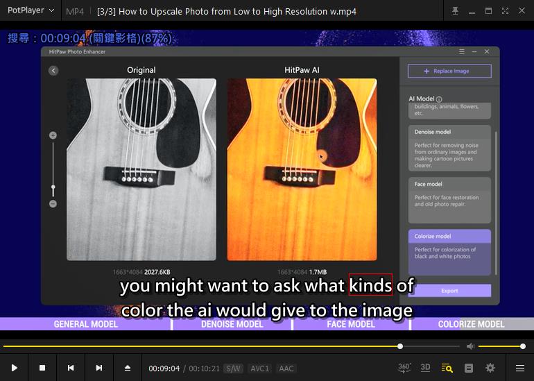Open the subtitle search panel icon
The image size is (534, 381).
[x=447, y=368]
